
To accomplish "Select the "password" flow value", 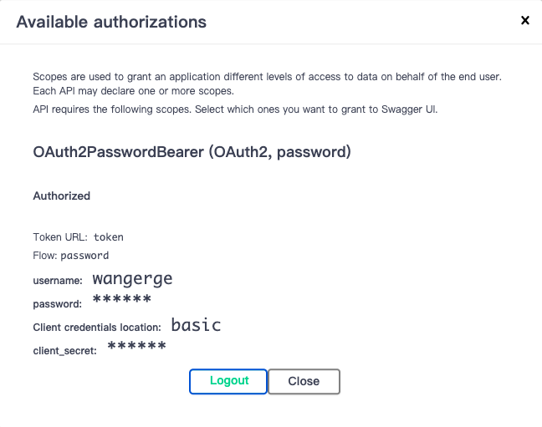I will click(x=84, y=256).
